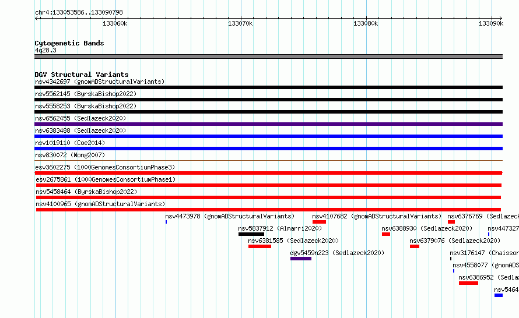
Task: Click the right arrowhead of the ruler
Action: (x=500, y=18)
